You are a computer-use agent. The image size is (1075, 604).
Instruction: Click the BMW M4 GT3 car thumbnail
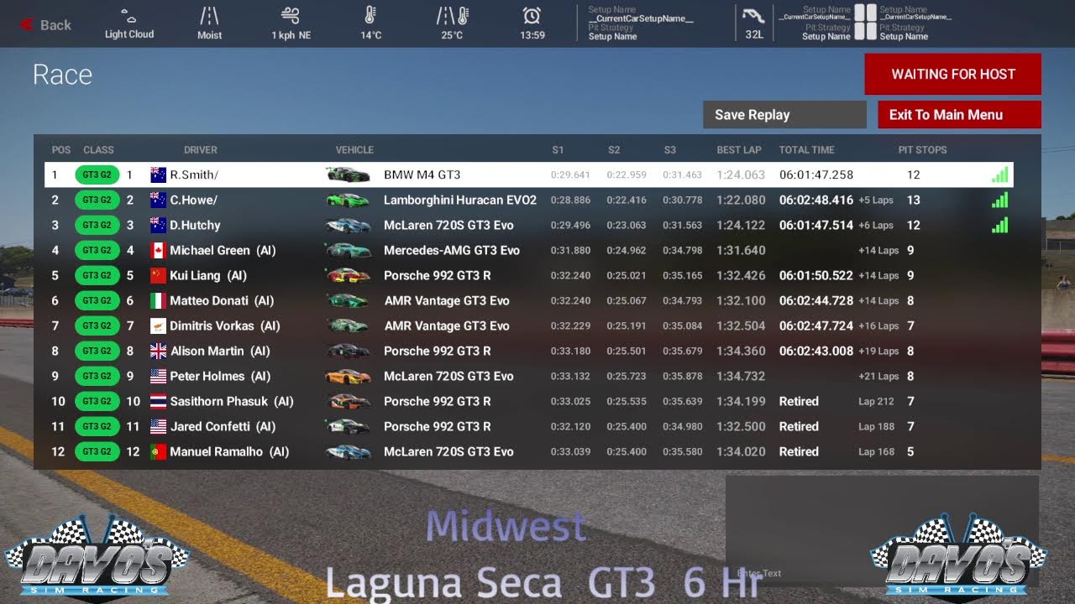click(348, 174)
